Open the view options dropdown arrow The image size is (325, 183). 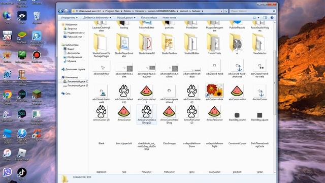click(x=258, y=18)
